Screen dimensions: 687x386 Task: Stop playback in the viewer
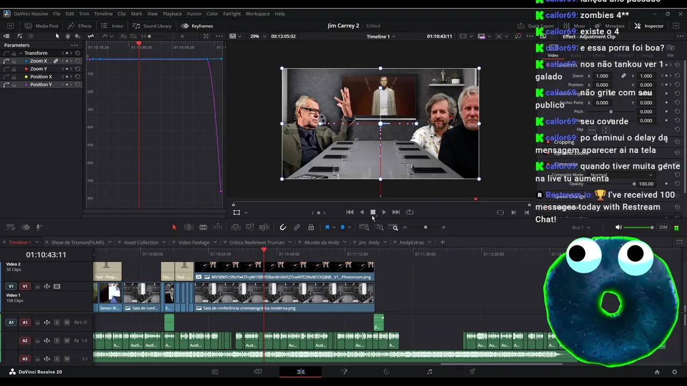click(x=373, y=212)
